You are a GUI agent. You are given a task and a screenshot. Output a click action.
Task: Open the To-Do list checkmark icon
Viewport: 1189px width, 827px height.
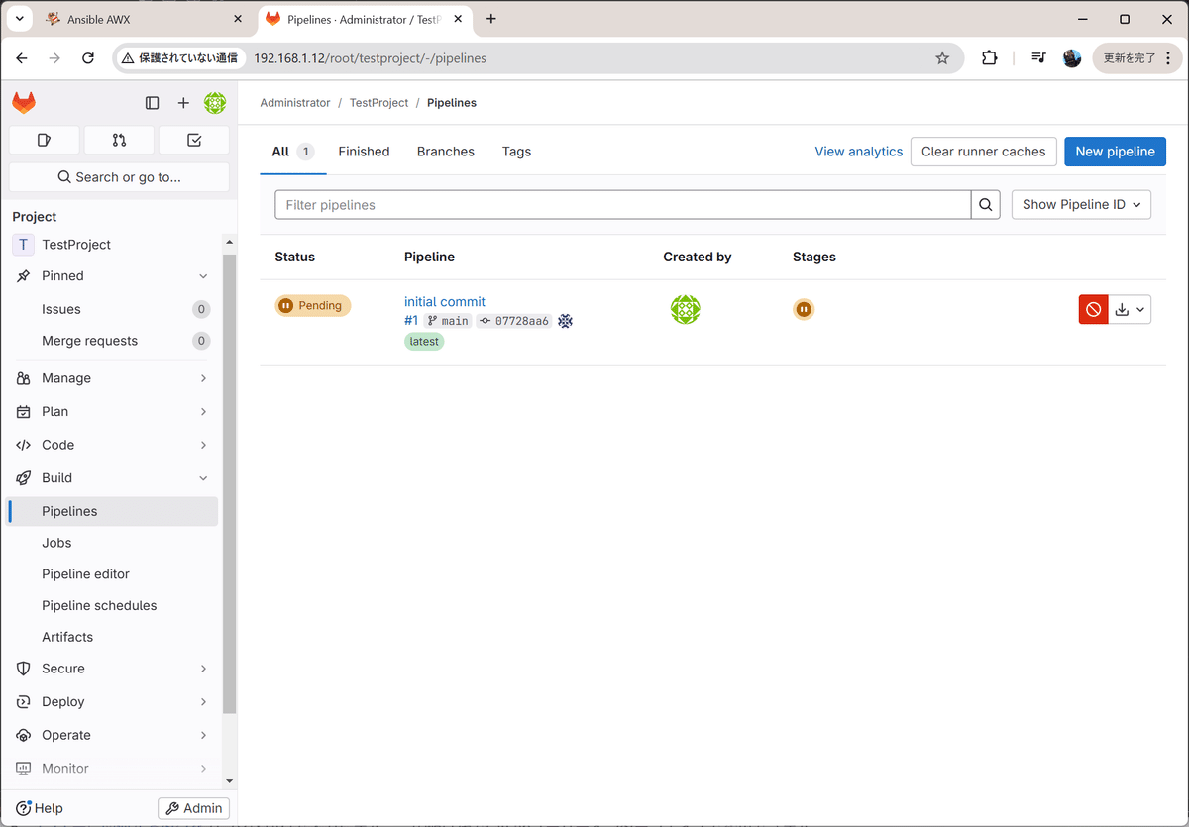click(x=194, y=140)
